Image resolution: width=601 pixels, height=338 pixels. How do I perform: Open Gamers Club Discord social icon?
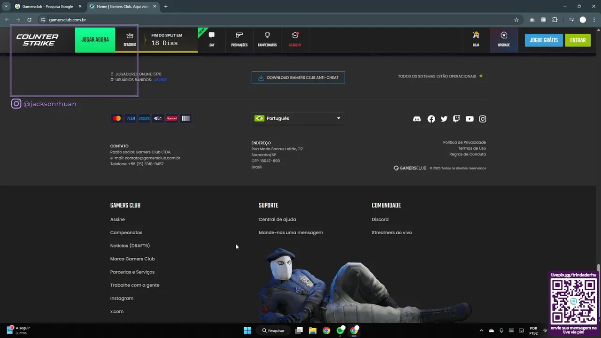click(x=416, y=119)
